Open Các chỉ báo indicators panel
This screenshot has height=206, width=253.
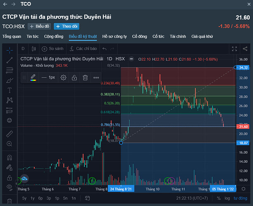pos(83,48)
